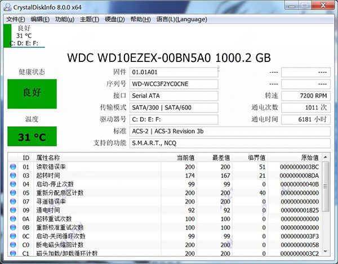Click the blue status icon for row 0B

point(13,227)
